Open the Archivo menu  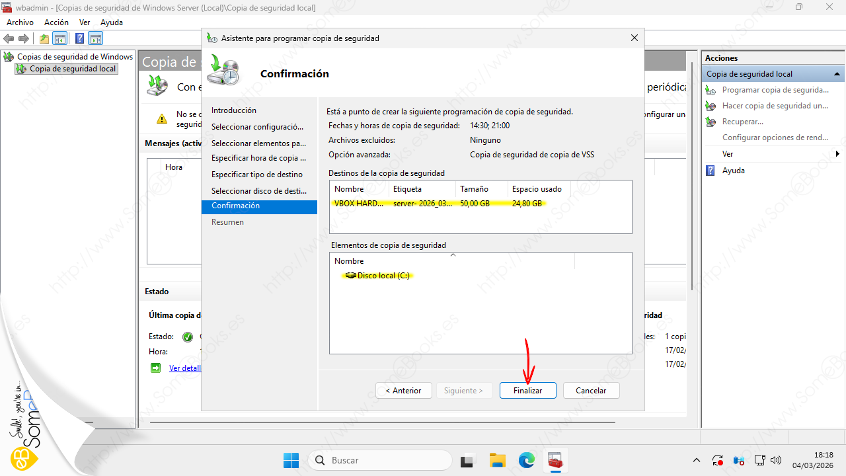coord(20,22)
